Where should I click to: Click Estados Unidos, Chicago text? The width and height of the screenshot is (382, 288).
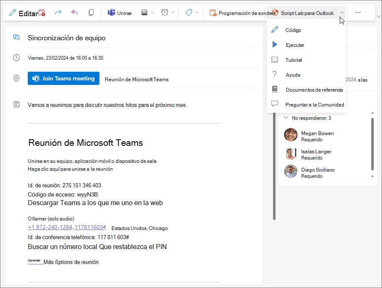point(140,228)
